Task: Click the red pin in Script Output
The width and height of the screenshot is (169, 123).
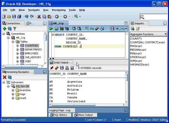Action: pyautogui.click(x=52, y=68)
